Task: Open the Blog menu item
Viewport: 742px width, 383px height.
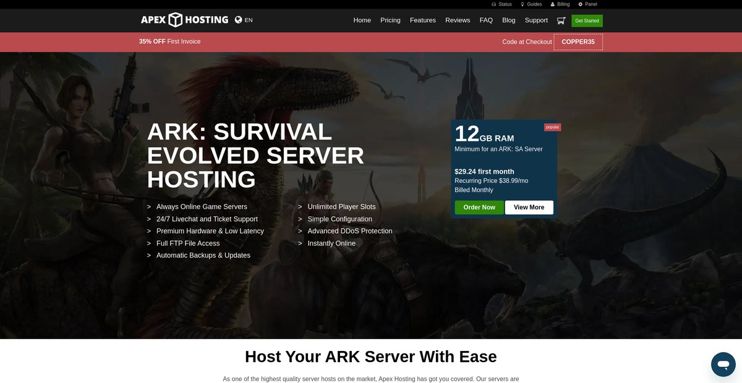Action: click(x=509, y=20)
